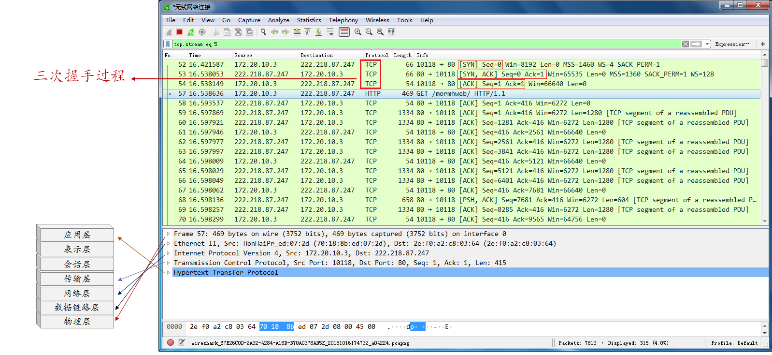Click the Expression… button
Viewport: 772px width, 355px height.
(732, 44)
